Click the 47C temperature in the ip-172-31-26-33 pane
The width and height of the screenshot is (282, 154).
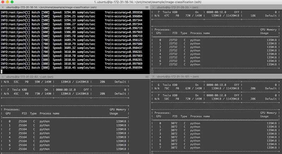(x=167, y=16)
